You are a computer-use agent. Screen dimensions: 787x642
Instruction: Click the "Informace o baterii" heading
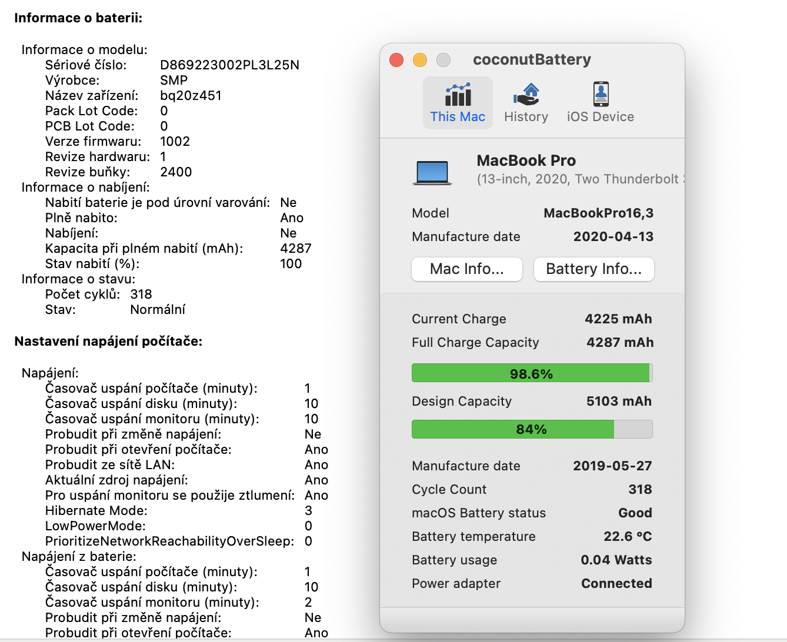[x=78, y=18]
